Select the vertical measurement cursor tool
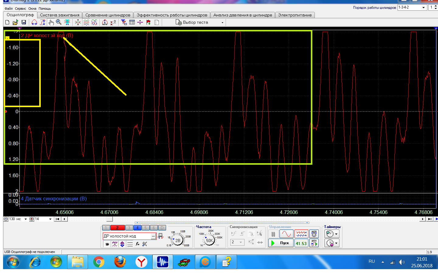The width and height of the screenshot is (438, 274). 43,22
